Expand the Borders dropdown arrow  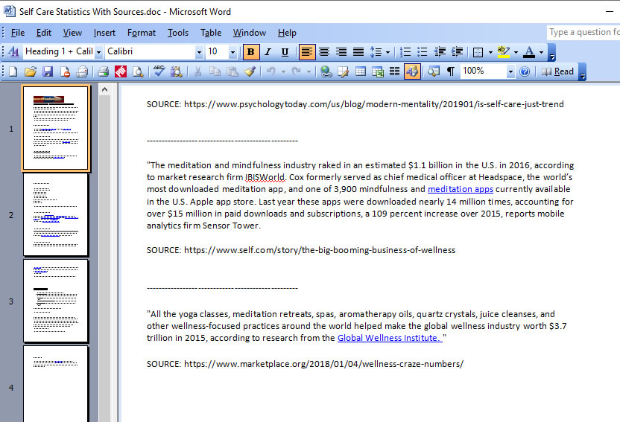tap(490, 51)
